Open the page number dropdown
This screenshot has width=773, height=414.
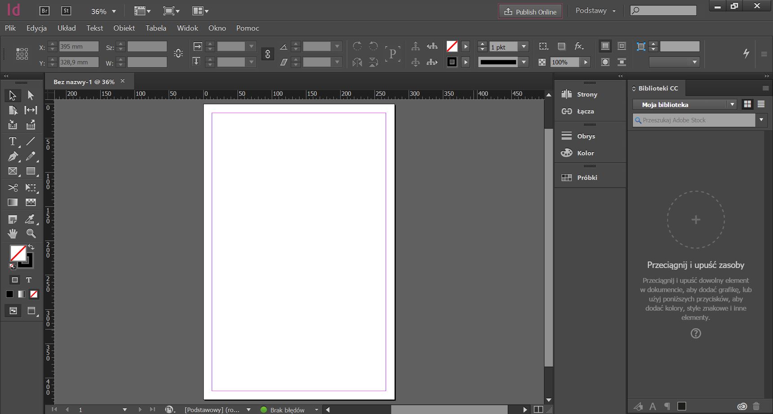pos(124,410)
